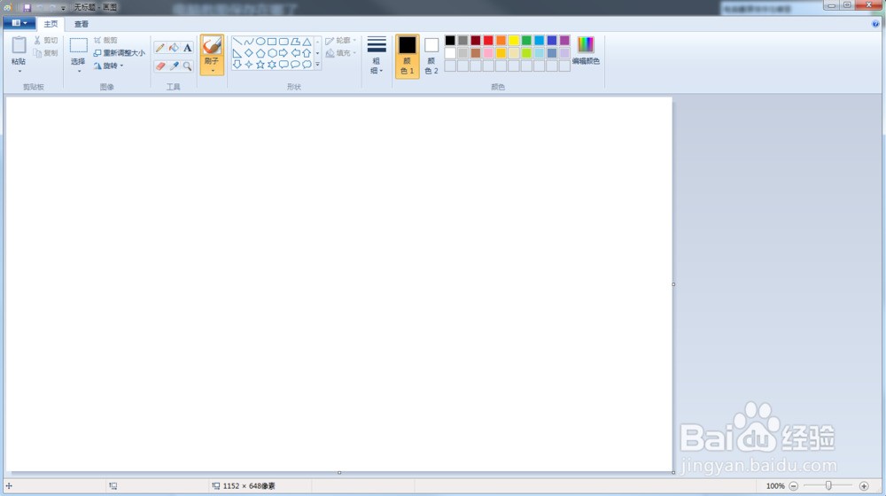
Task: Pick the yellow color swatch
Action: coord(514,41)
